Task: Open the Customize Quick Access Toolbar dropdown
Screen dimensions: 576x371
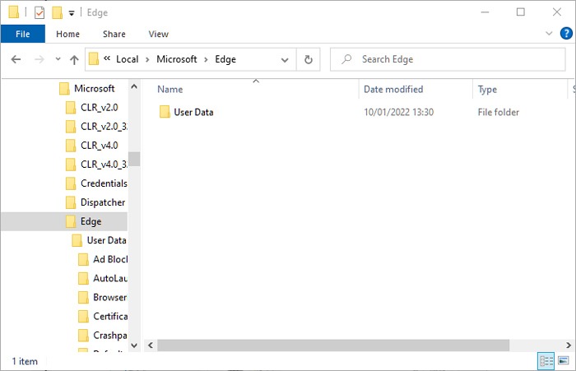Action: point(72,14)
